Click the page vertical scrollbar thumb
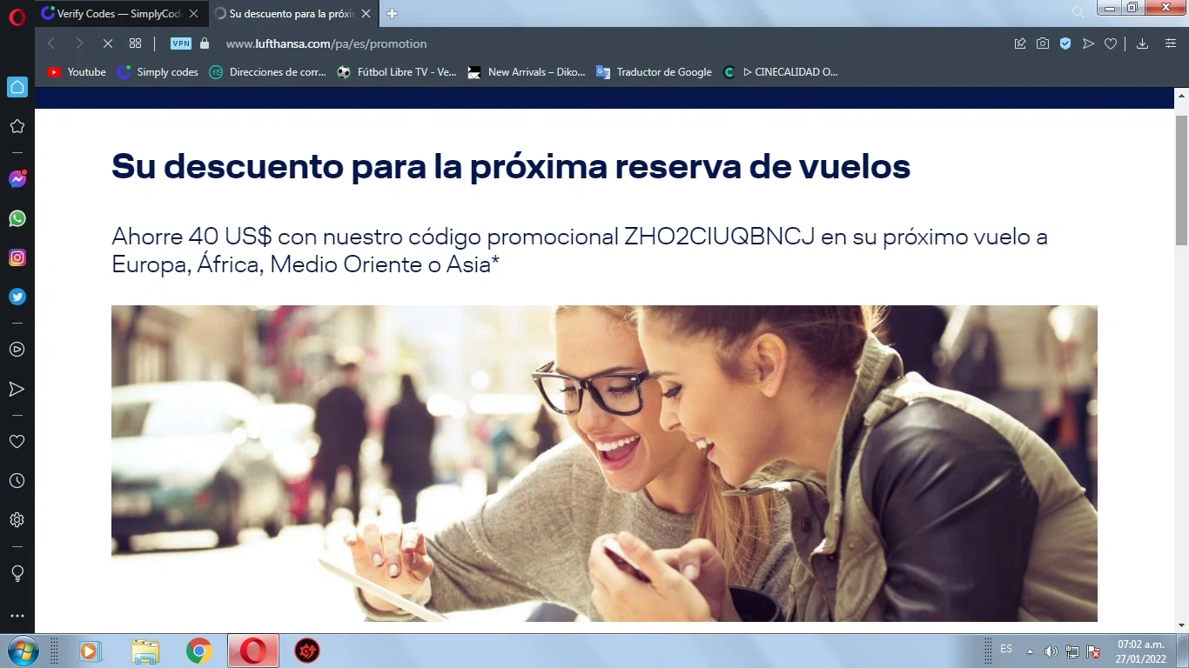1189x668 pixels. (x=1181, y=179)
